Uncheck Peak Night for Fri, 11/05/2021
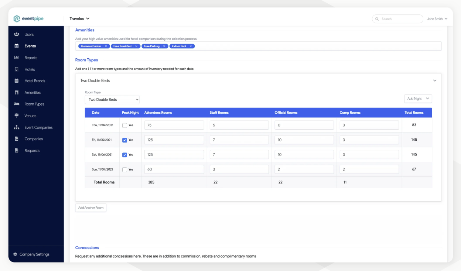This screenshot has height=271, width=461. coord(124,140)
